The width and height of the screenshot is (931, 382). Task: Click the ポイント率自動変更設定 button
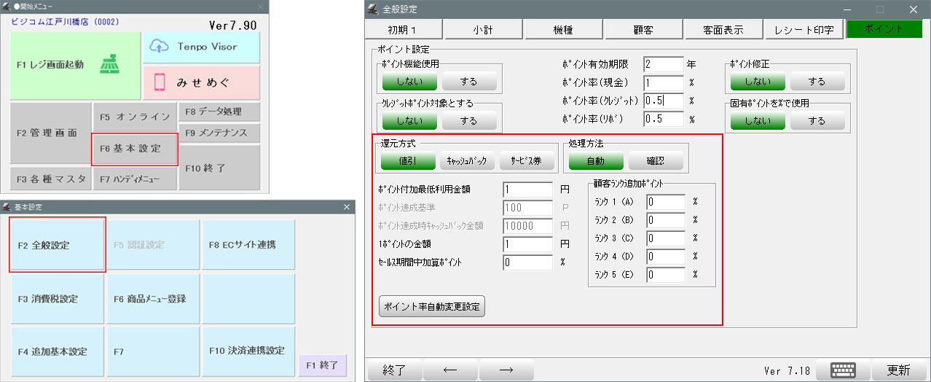[432, 306]
